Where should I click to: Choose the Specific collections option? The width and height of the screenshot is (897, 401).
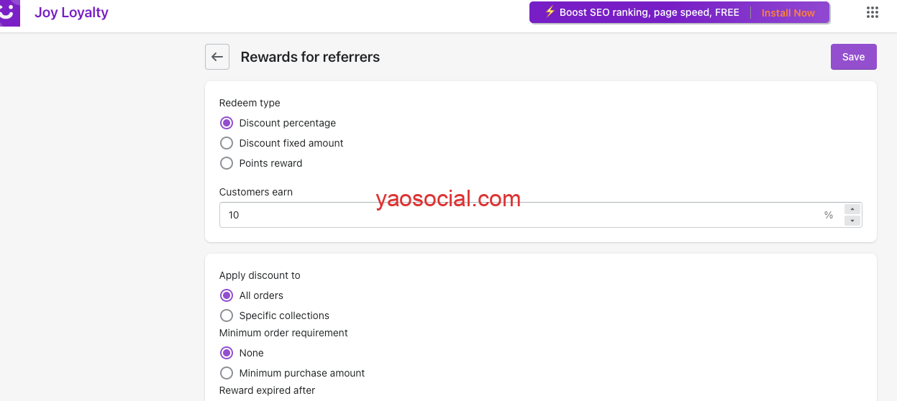(x=227, y=315)
